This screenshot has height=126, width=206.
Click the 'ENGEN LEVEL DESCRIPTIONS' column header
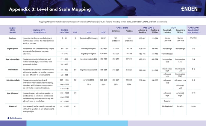pyautogui.click(x=39, y=31)
